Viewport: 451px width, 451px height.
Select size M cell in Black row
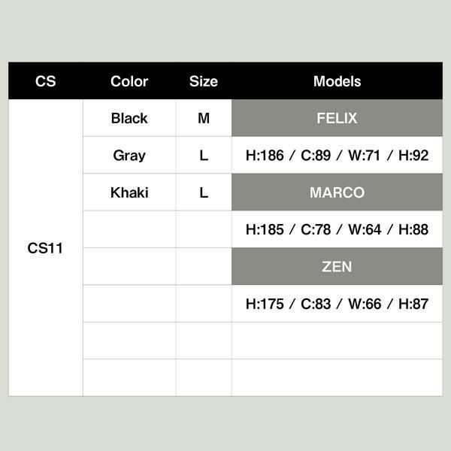point(204,118)
